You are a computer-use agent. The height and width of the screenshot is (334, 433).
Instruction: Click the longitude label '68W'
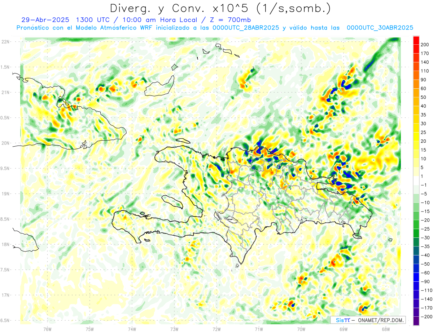[x=386, y=329]
